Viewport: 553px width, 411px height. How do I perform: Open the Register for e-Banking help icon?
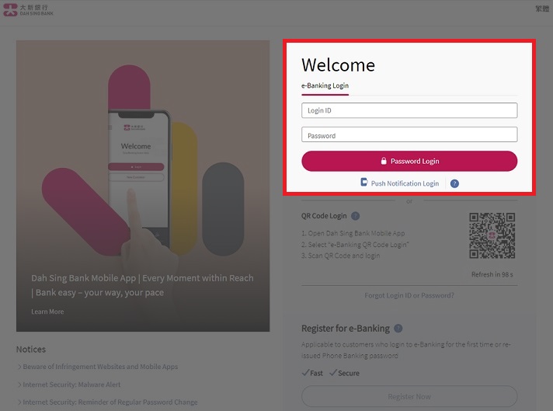point(398,329)
